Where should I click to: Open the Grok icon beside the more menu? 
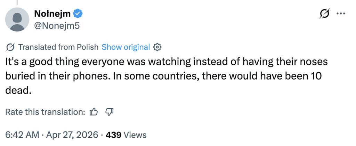click(x=324, y=14)
